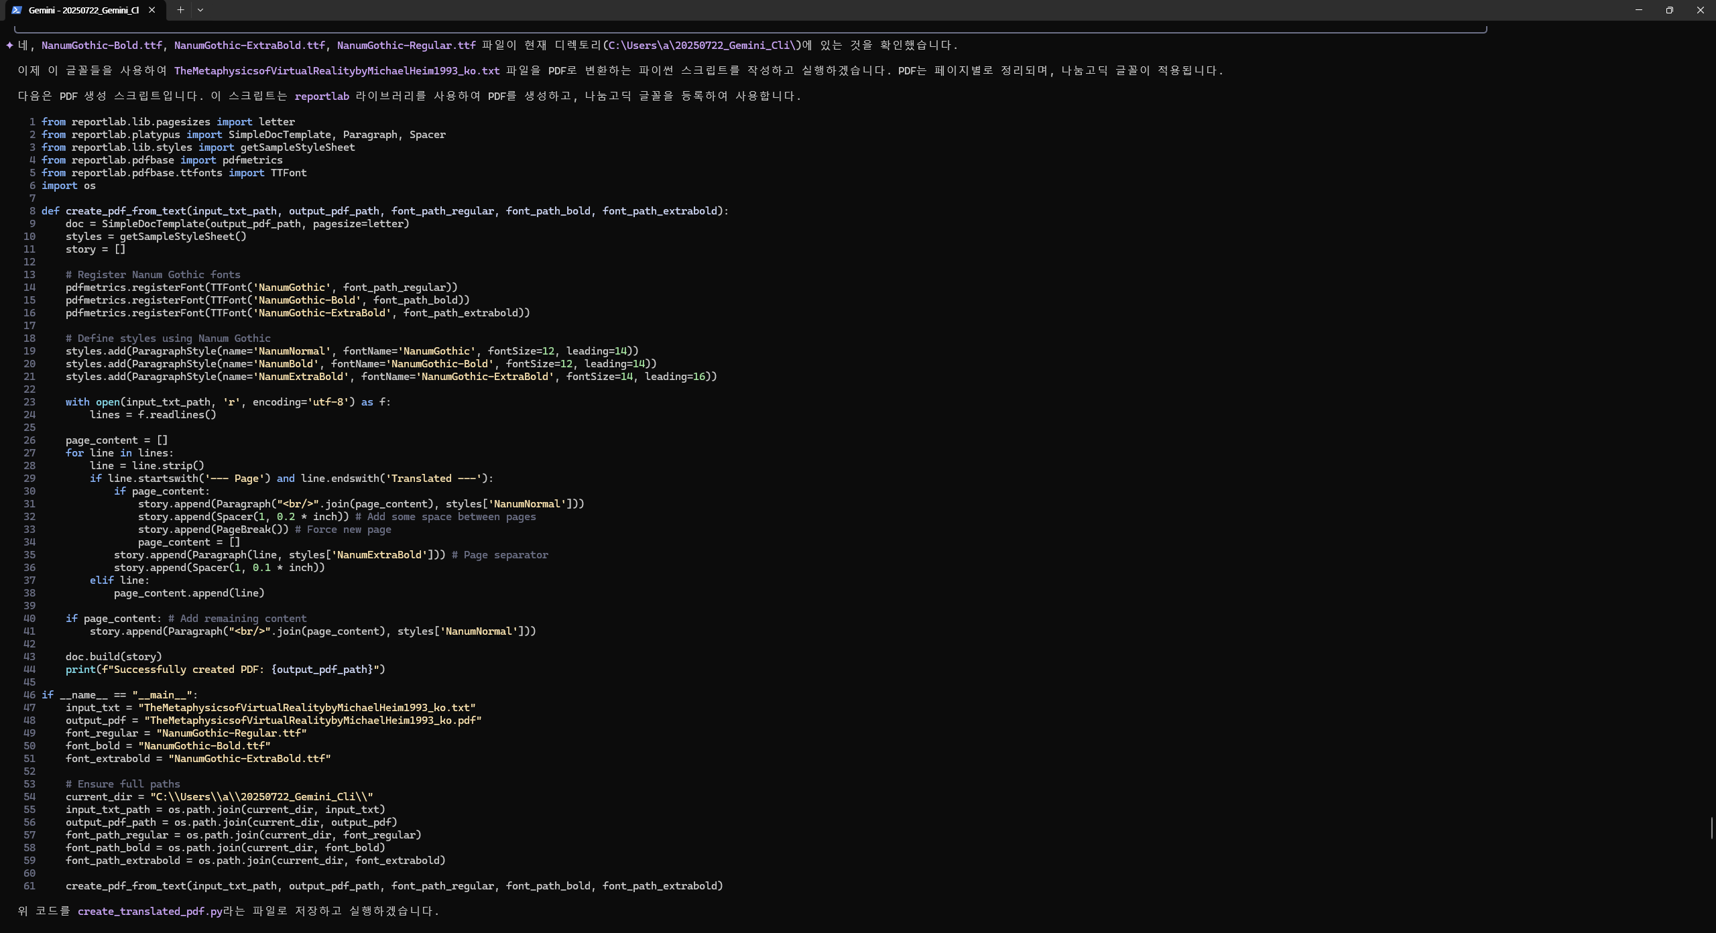1716x933 pixels.
Task: Click the TheMetaphysicsofVirtualReality _ko.txt filename in paragraph
Action: [336, 71]
